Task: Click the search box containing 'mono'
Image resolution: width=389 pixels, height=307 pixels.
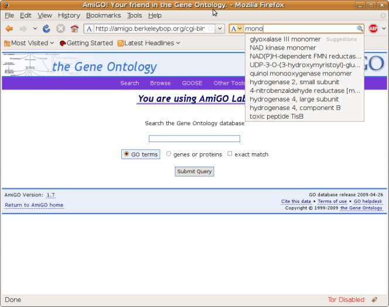Action: (300, 29)
